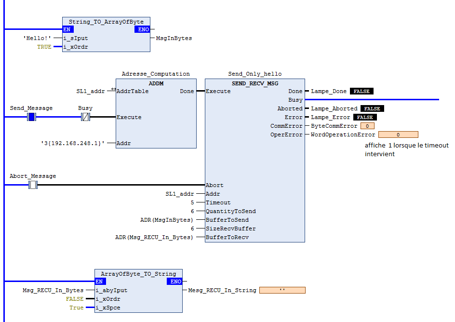Image resolution: width=455 pixels, height=322 pixels.
Task: Click the WordOperationError value box
Action: point(398,134)
